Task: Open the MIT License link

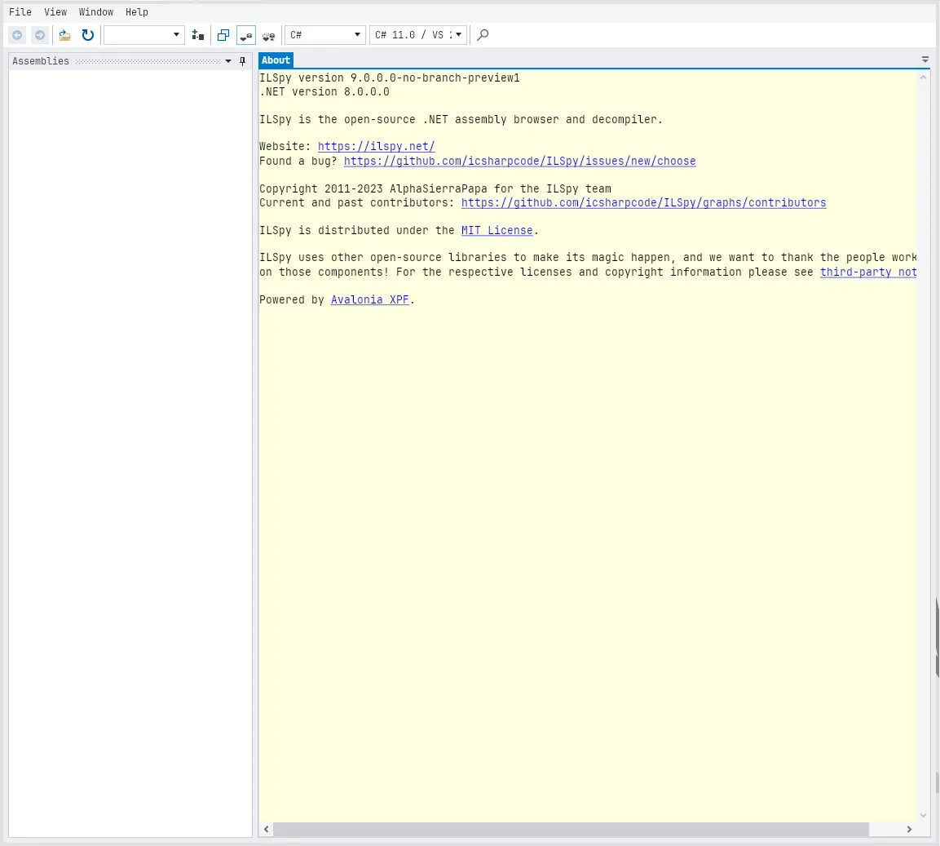Action: point(497,230)
